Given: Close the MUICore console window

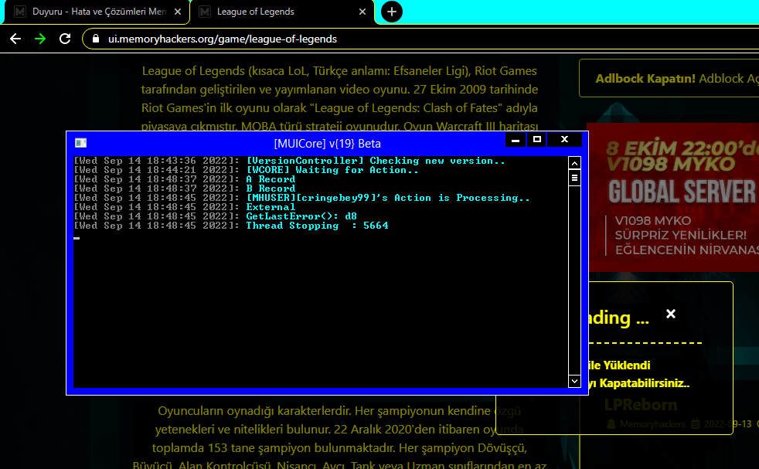Looking at the screenshot, I should click(564, 140).
